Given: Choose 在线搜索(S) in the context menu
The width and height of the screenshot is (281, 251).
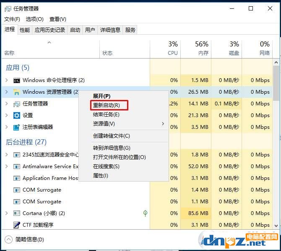Looking at the screenshot, I should 124,166.
